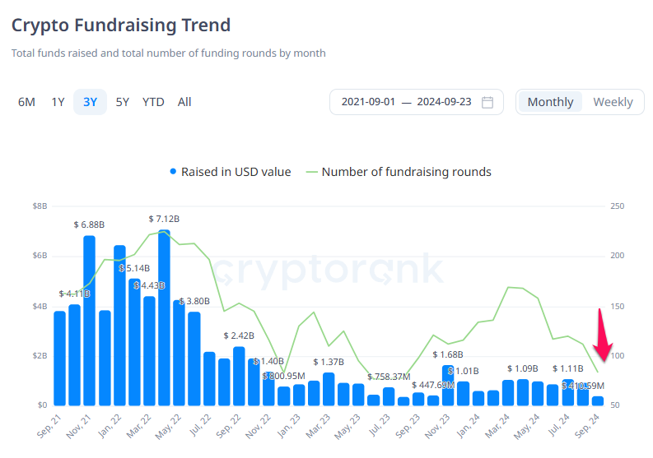
Task: Click the Sep, 24 x-axis label
Action: pyautogui.click(x=588, y=426)
